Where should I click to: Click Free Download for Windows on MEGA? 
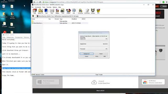pyautogui.click(x=48, y=82)
